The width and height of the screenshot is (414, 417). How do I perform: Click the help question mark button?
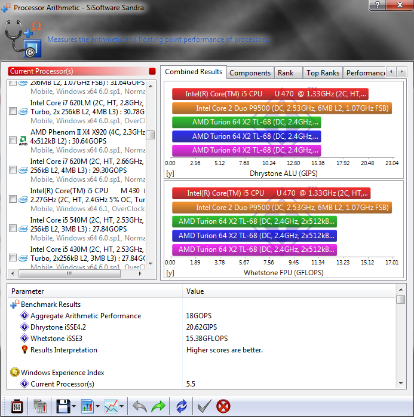[x=377, y=5]
